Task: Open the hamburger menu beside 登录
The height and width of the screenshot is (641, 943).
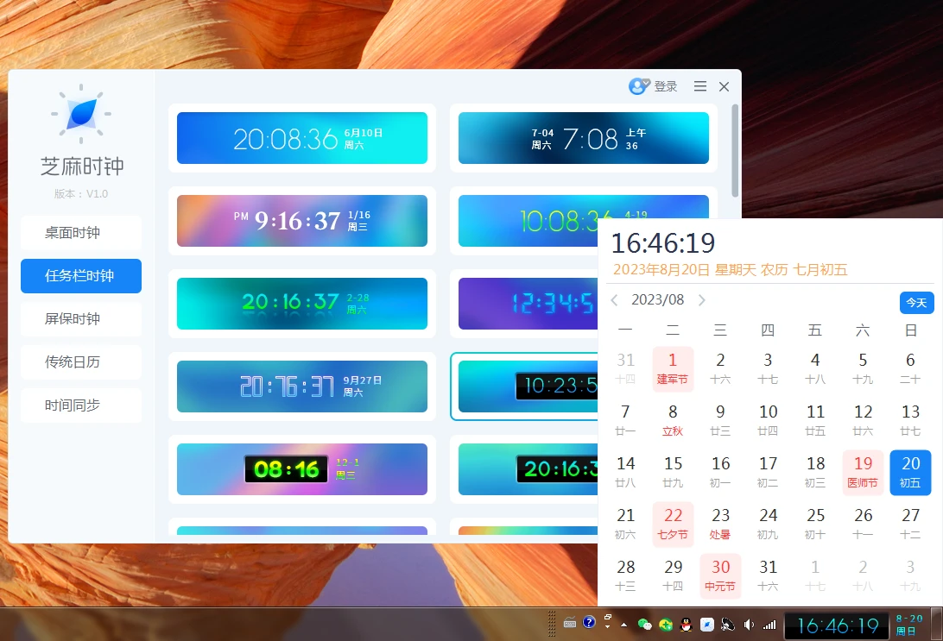Action: coord(700,86)
